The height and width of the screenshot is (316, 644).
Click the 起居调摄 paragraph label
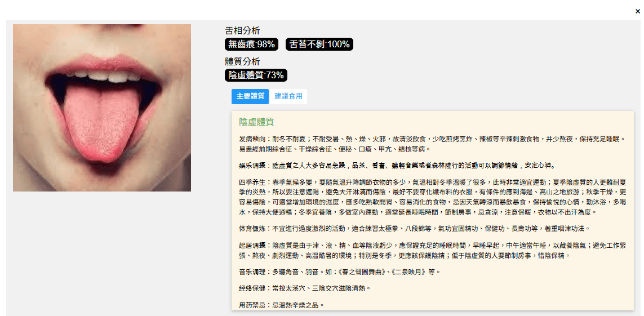pyautogui.click(x=254, y=246)
